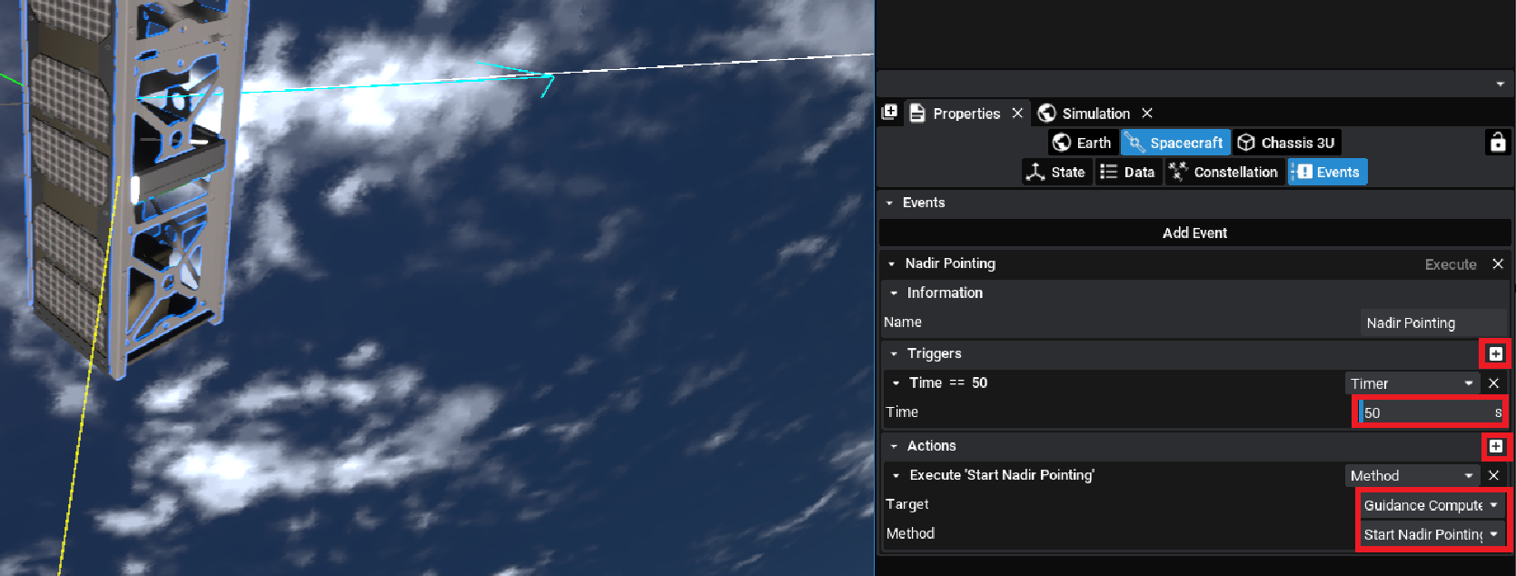
Task: Remove the Nadir Pointing event
Action: pyautogui.click(x=1498, y=263)
